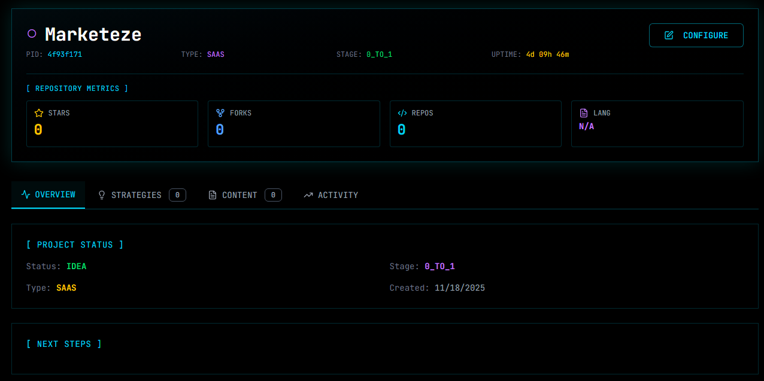Image resolution: width=764 pixels, height=381 pixels.
Task: Click the 0_TO_1 stage label in header
Action: 380,54
